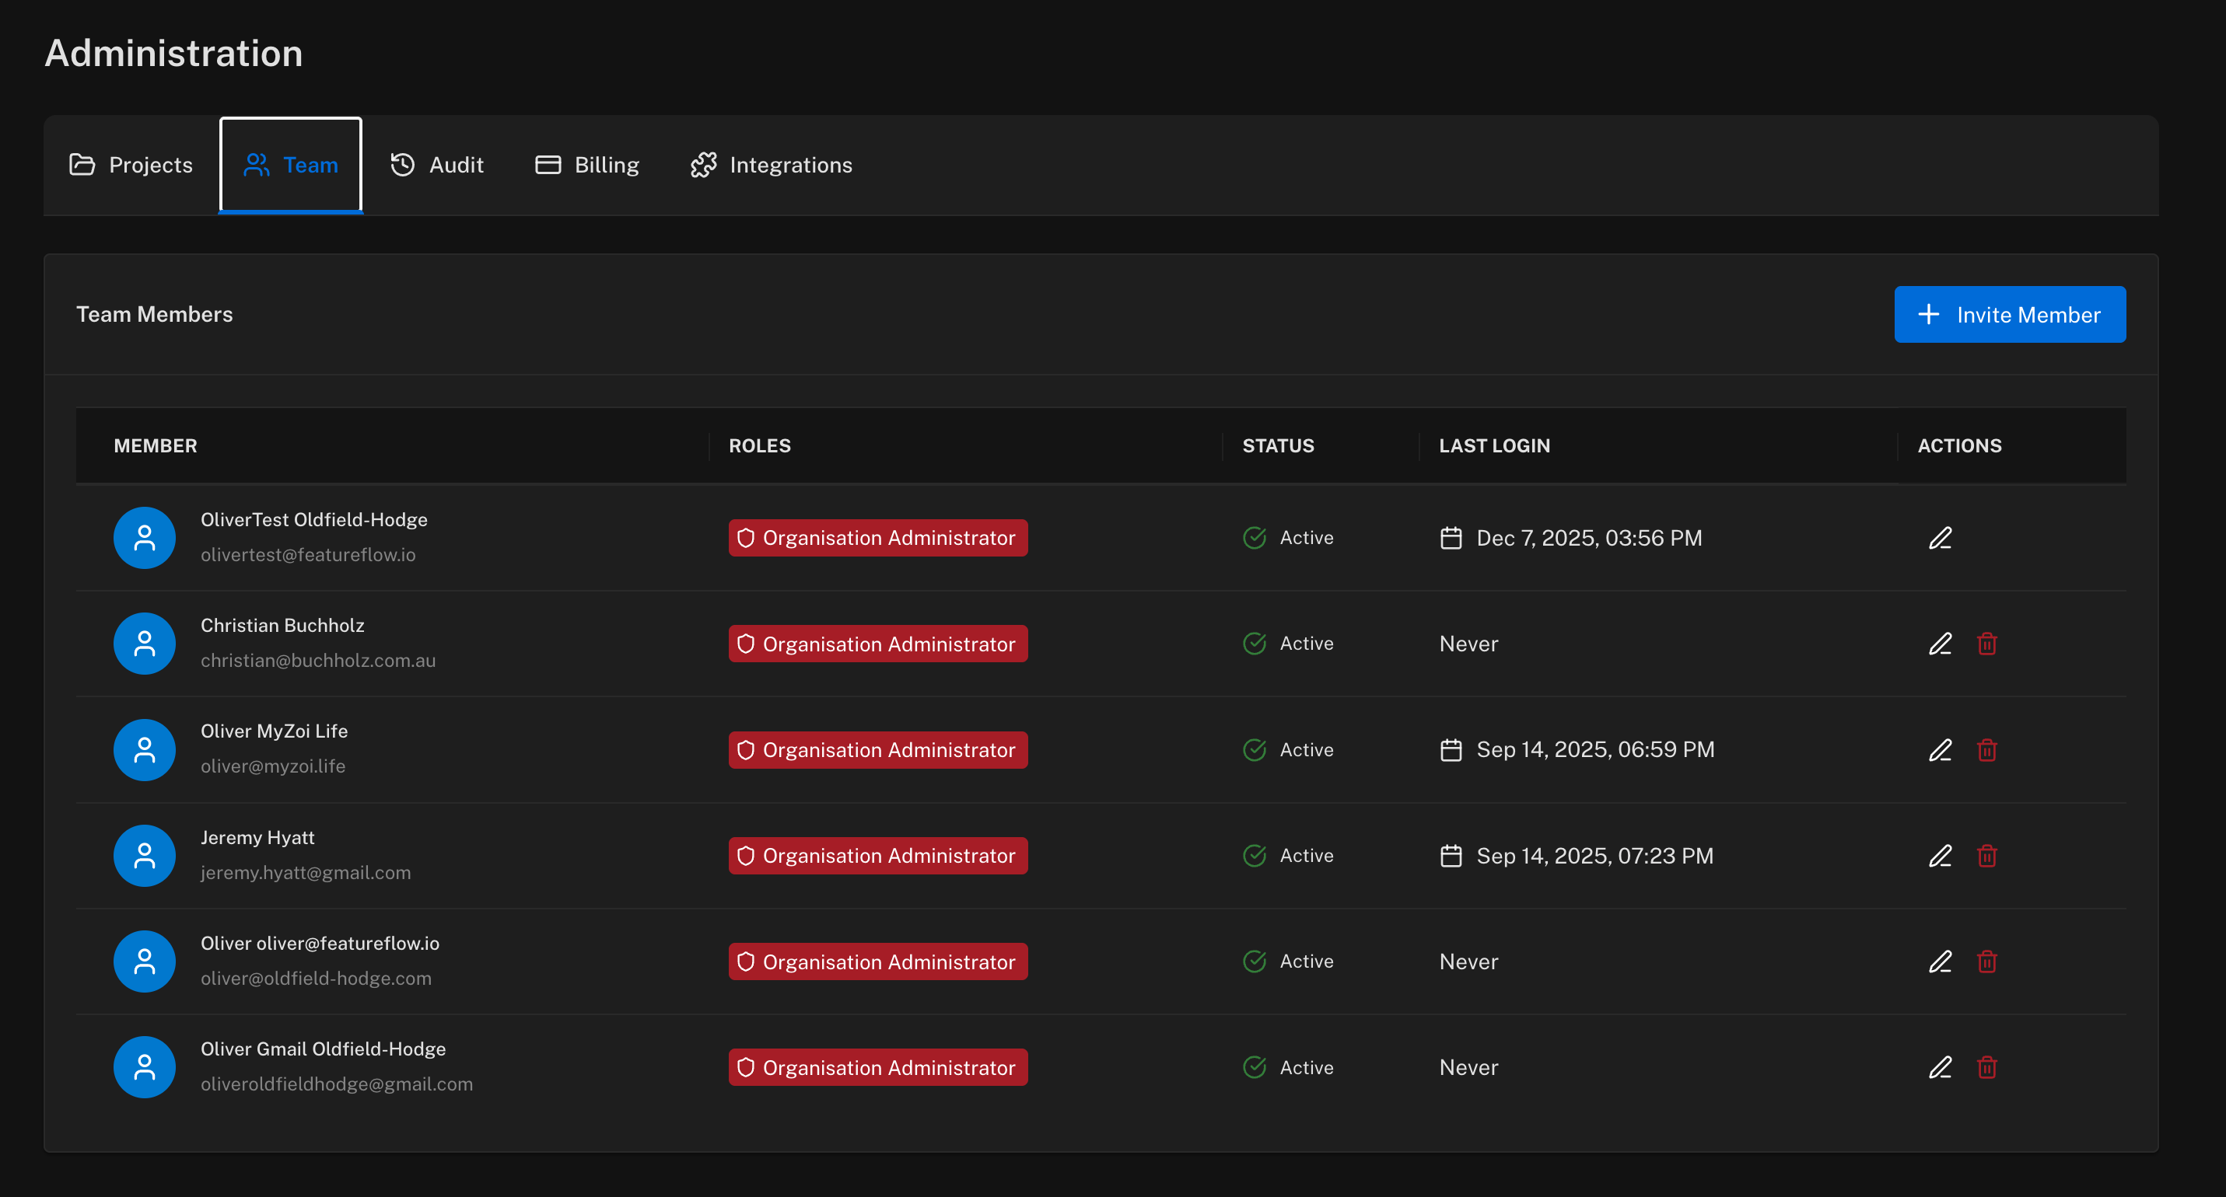Switch to the Audit tab
This screenshot has width=2226, height=1197.
(437, 165)
